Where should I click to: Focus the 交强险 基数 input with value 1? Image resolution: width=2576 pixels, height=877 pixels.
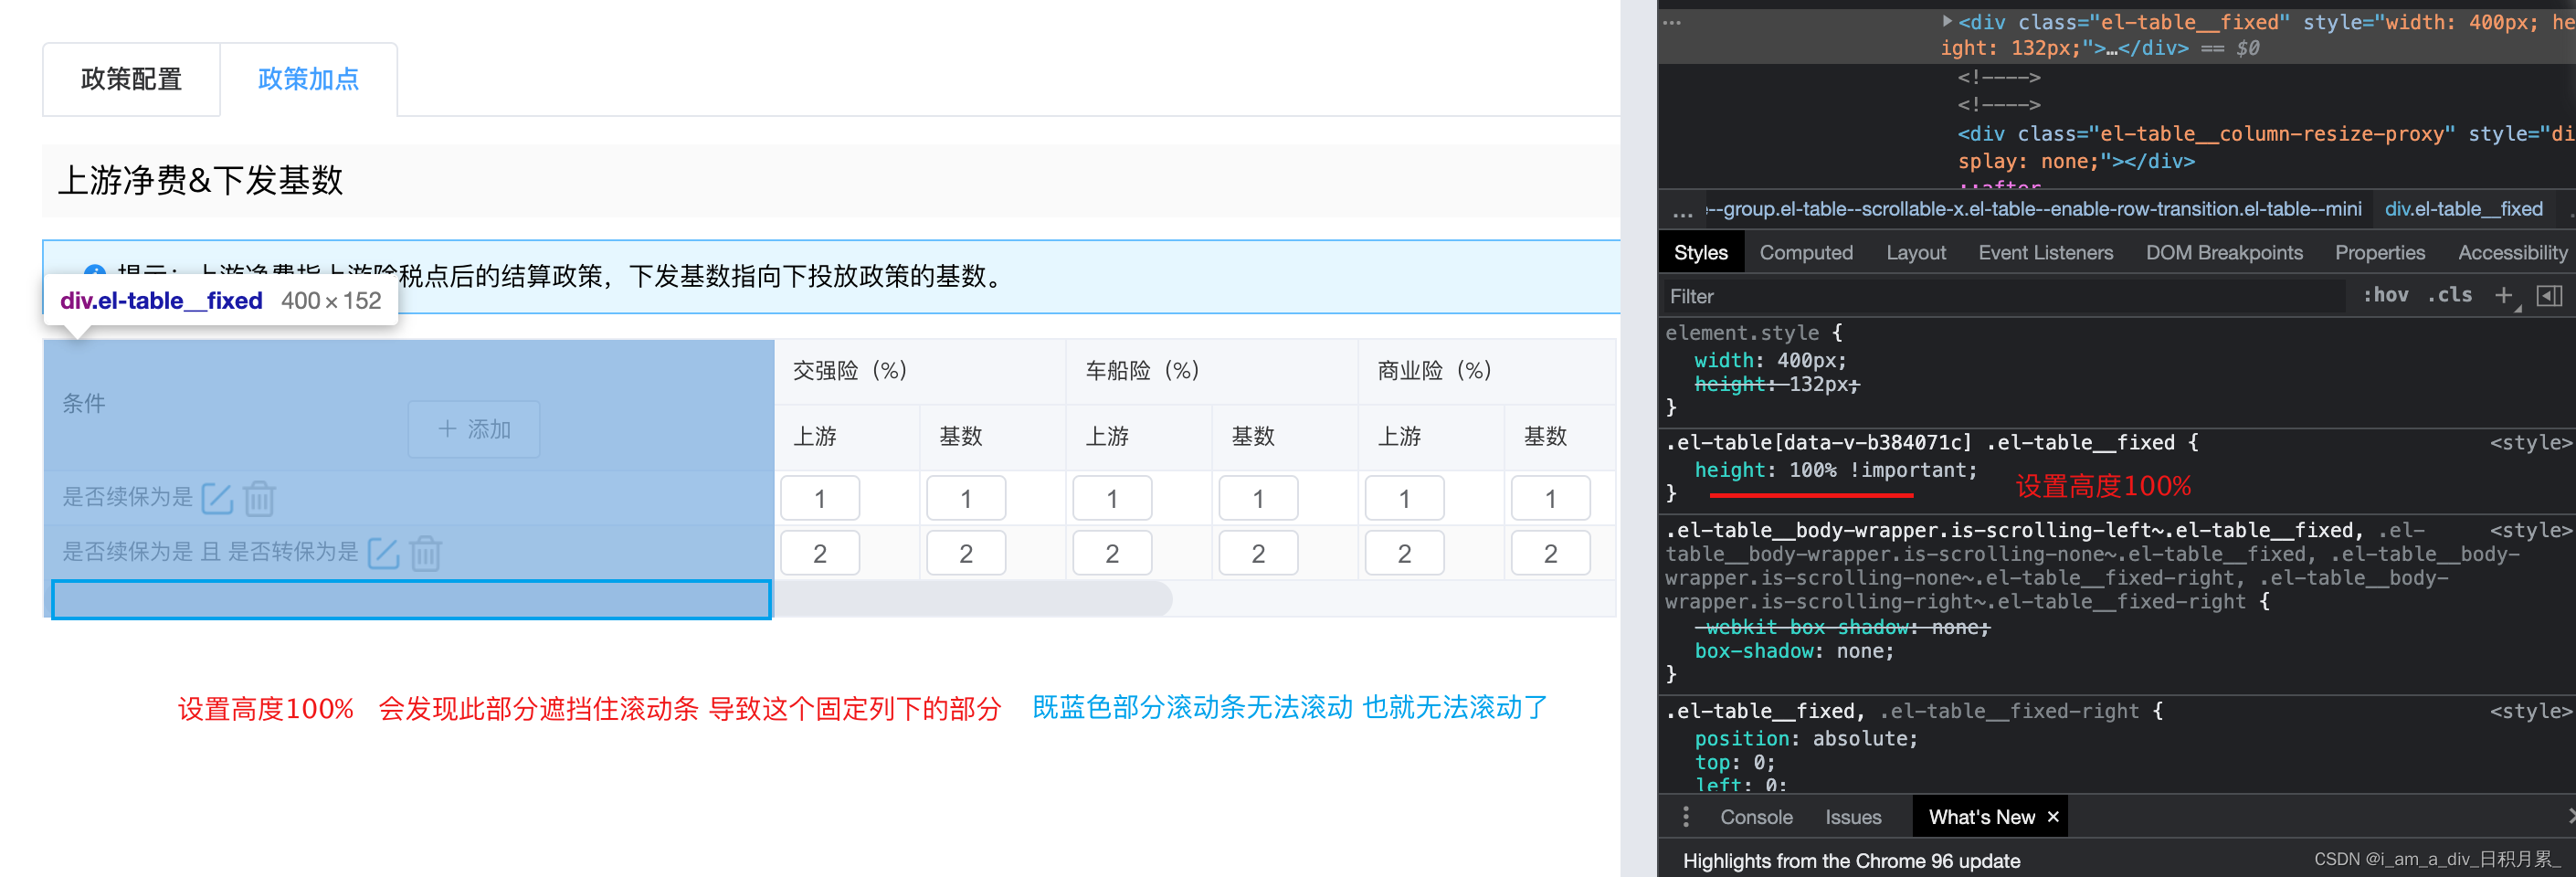(966, 498)
